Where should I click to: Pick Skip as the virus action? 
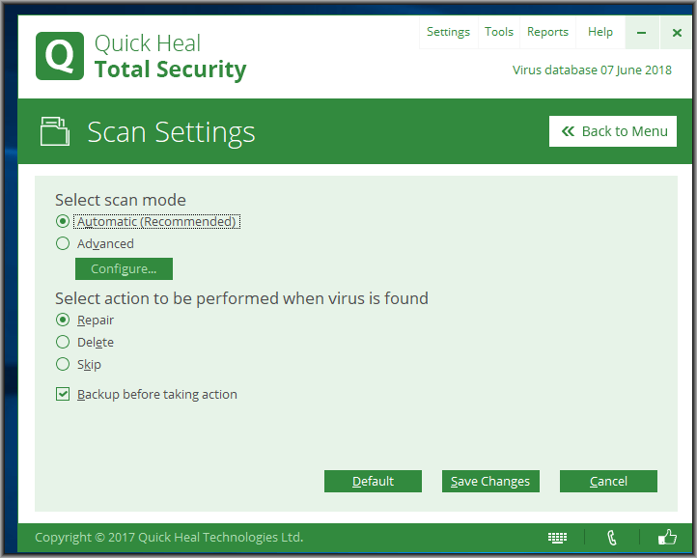(63, 365)
